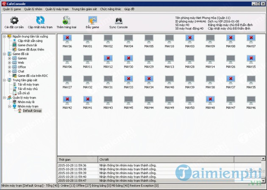Image resolution: width=267 pixels, height=190 pixels.
Task: Select workstation MAY15 icon
Action: point(251,60)
